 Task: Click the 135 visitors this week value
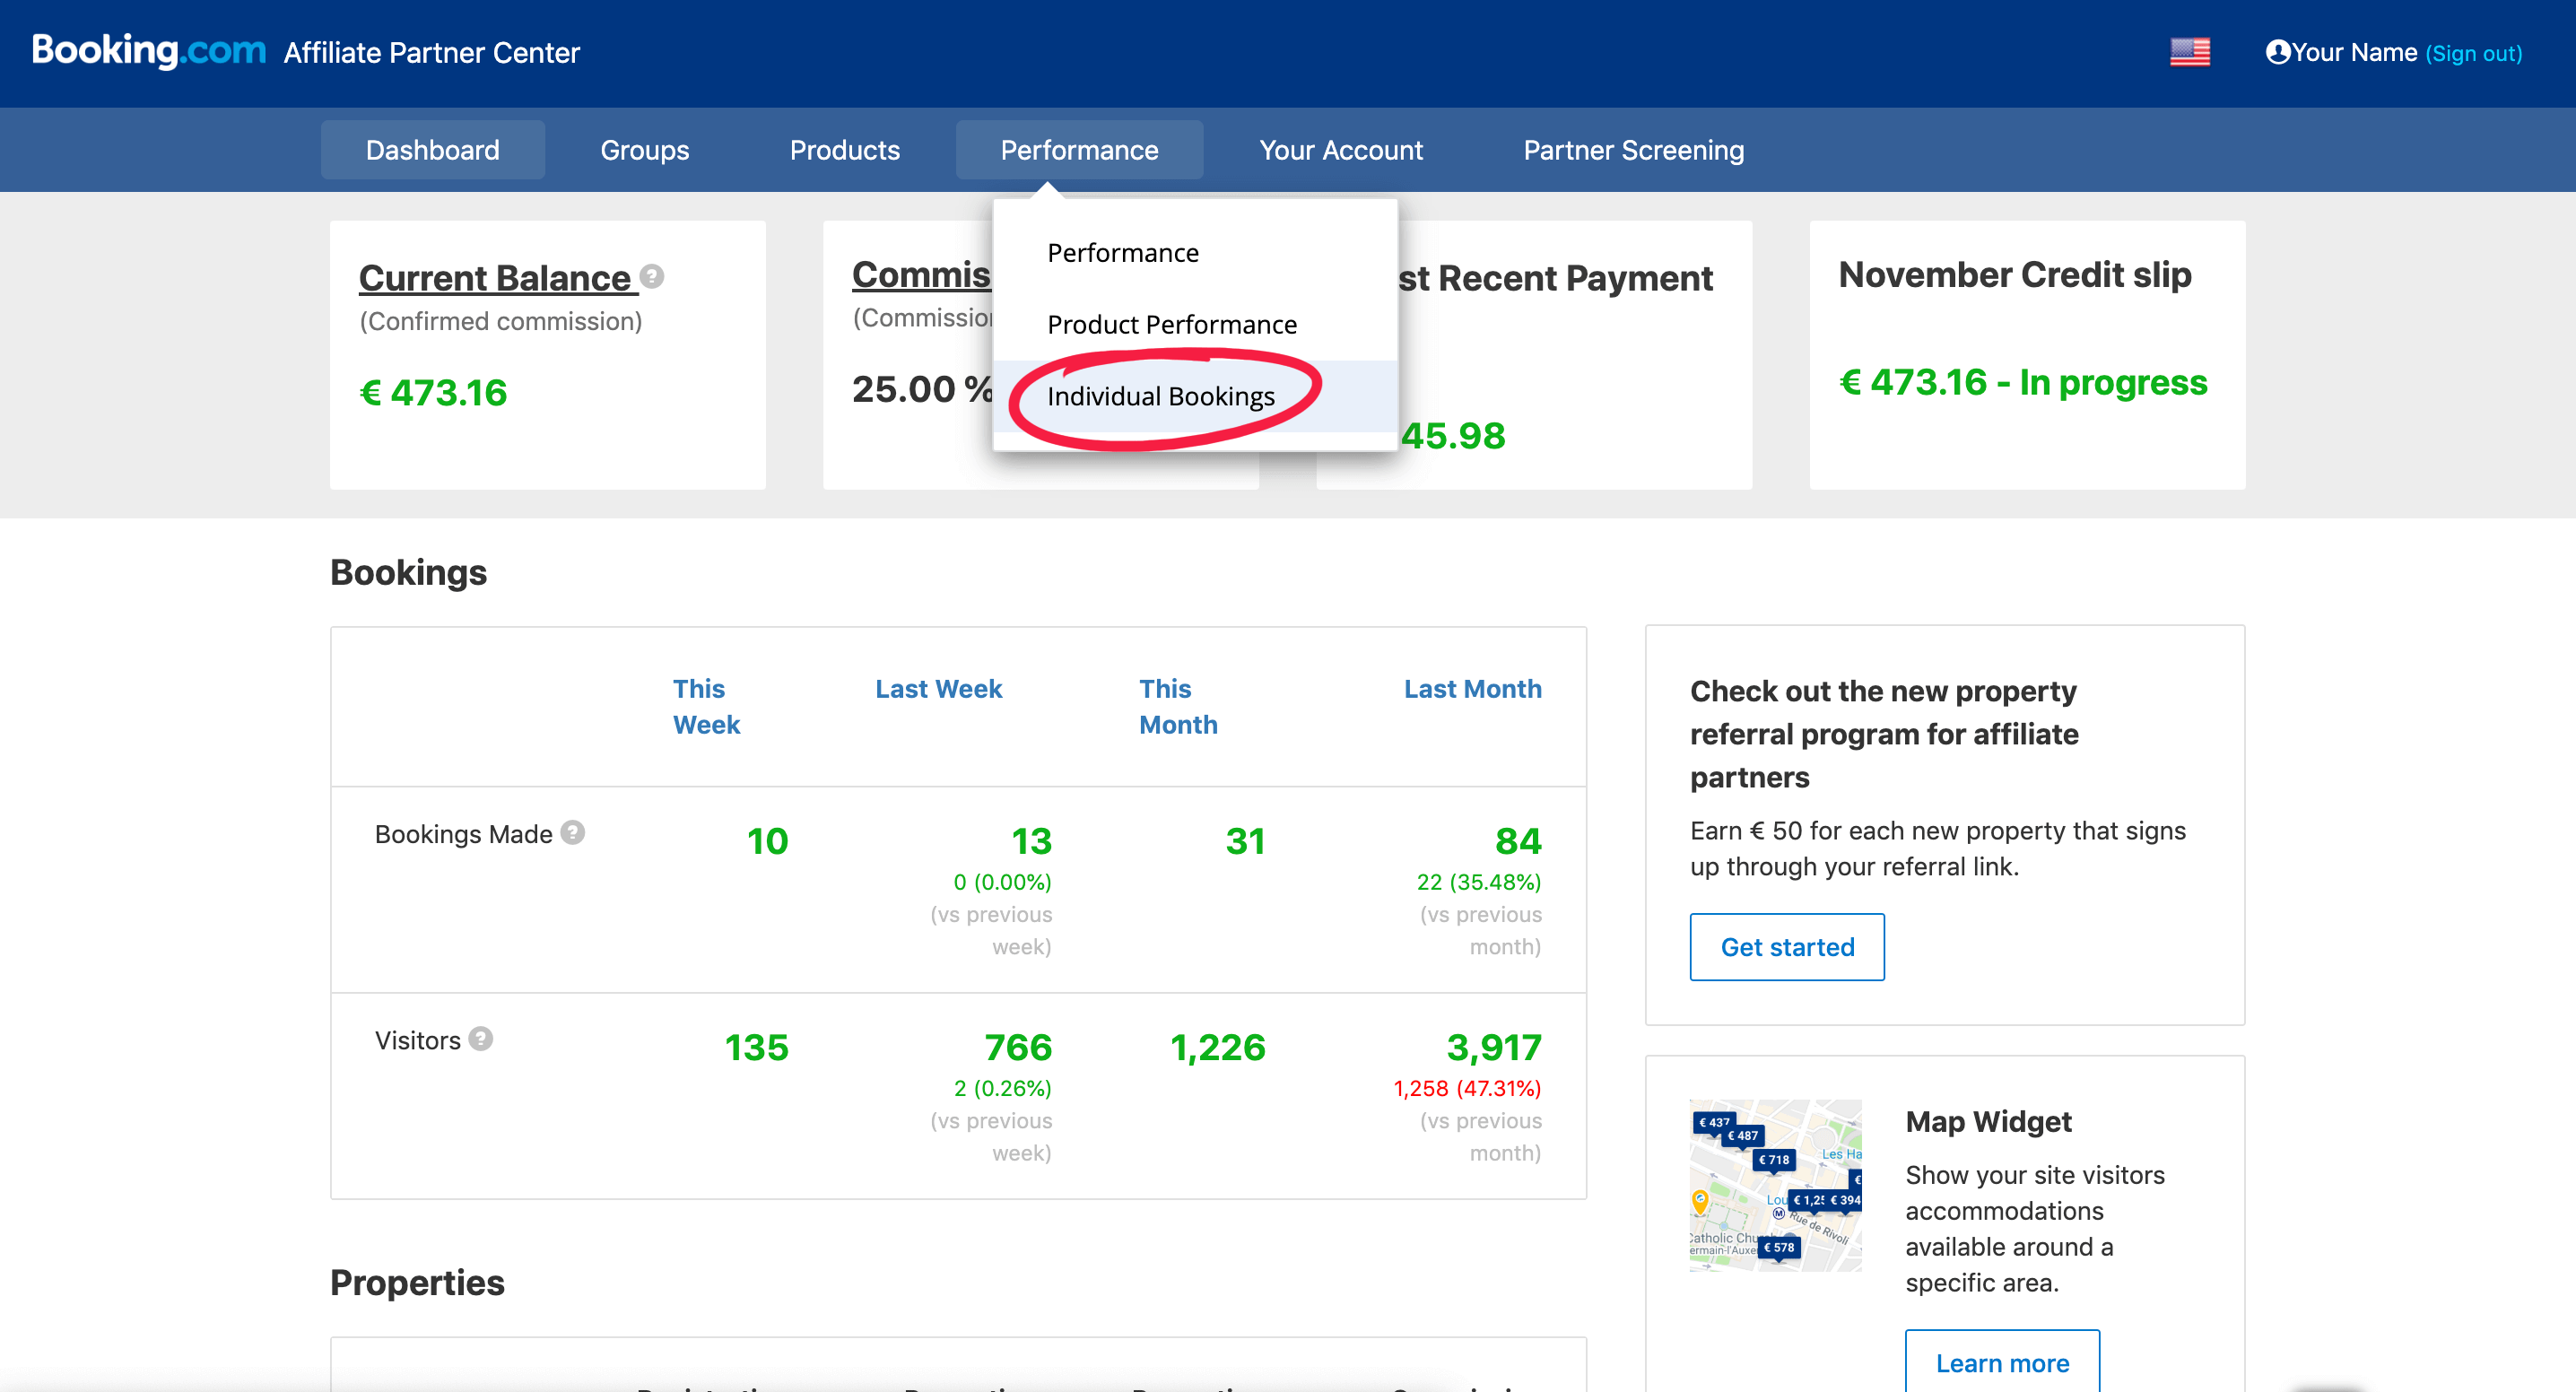tap(756, 1047)
